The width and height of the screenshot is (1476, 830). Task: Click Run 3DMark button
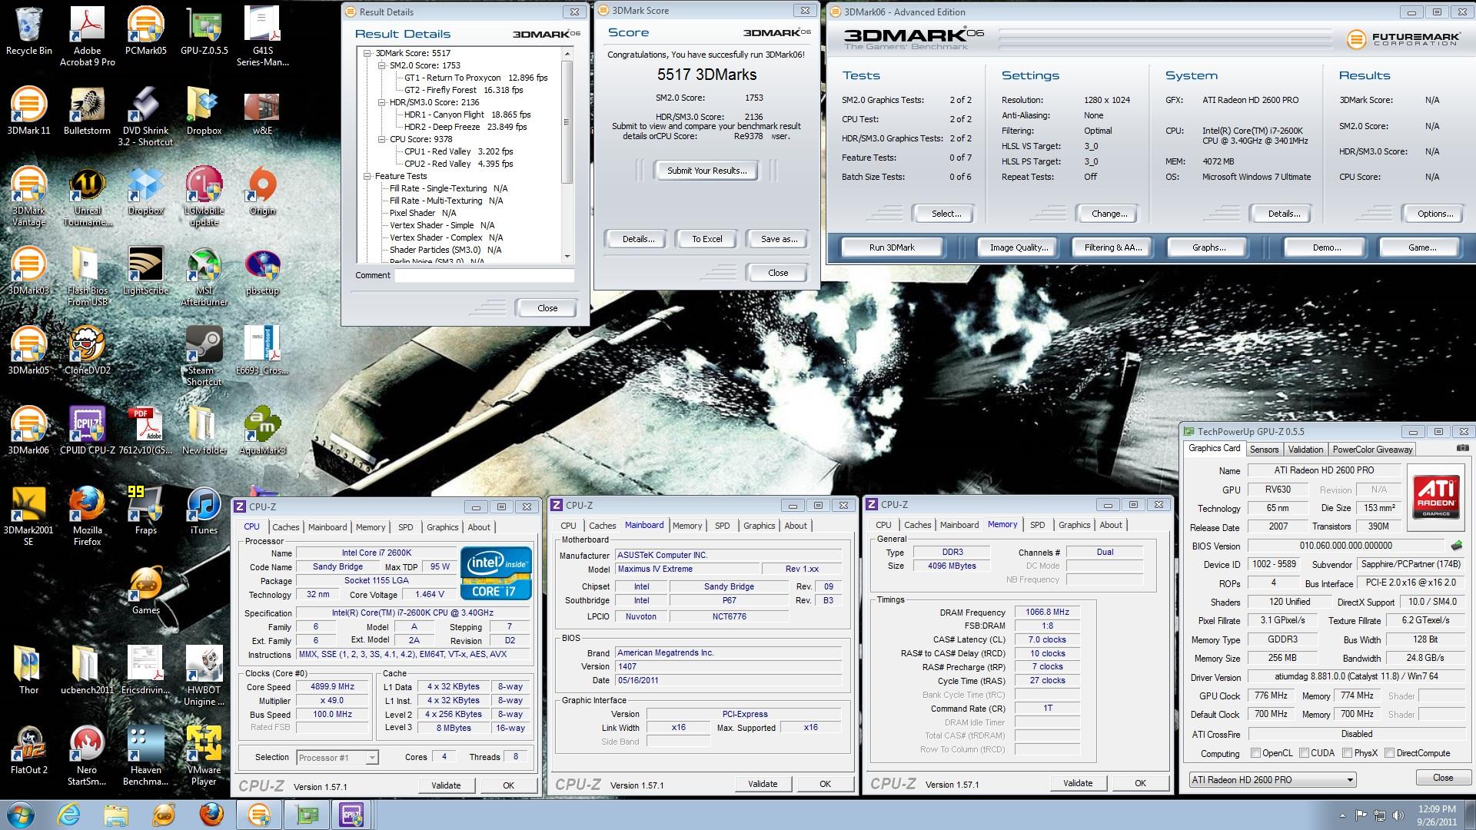click(892, 247)
